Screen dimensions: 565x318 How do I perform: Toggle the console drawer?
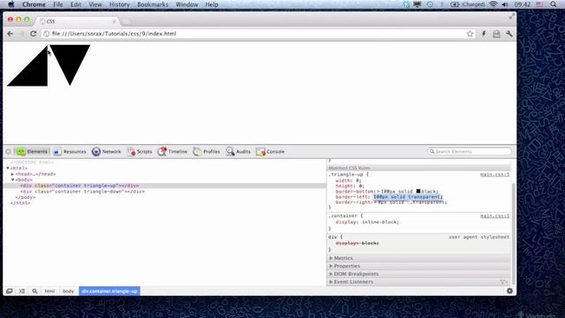click(x=22, y=291)
